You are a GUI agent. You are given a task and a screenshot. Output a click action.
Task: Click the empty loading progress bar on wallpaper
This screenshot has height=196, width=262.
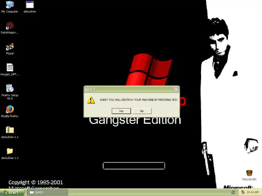(134, 166)
